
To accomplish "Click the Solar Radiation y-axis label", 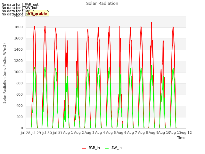I will (x=4, y=73).
